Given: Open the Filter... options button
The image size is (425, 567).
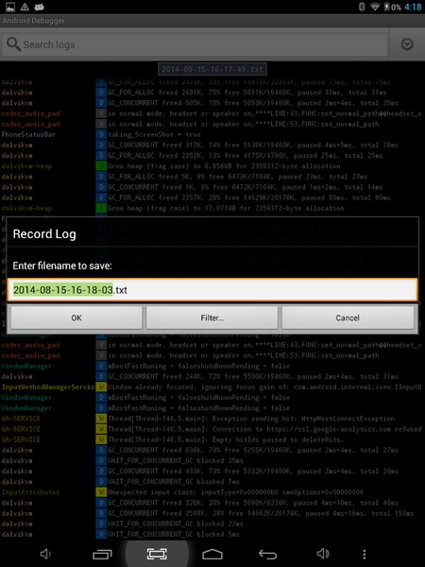Looking at the screenshot, I should pos(212,318).
